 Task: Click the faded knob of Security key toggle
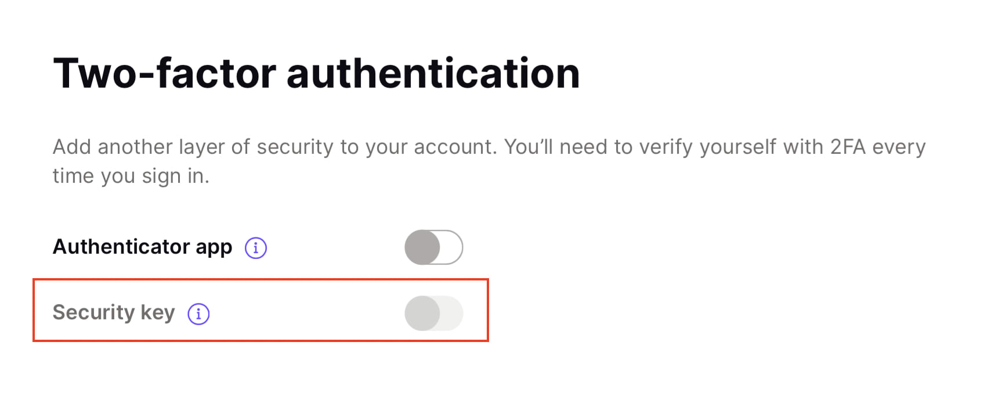(422, 313)
